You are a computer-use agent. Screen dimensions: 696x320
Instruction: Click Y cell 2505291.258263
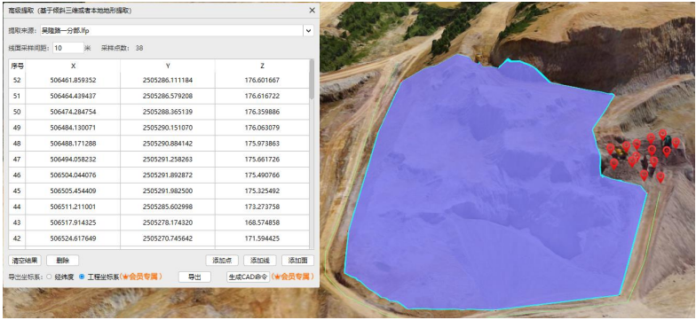tap(168, 160)
